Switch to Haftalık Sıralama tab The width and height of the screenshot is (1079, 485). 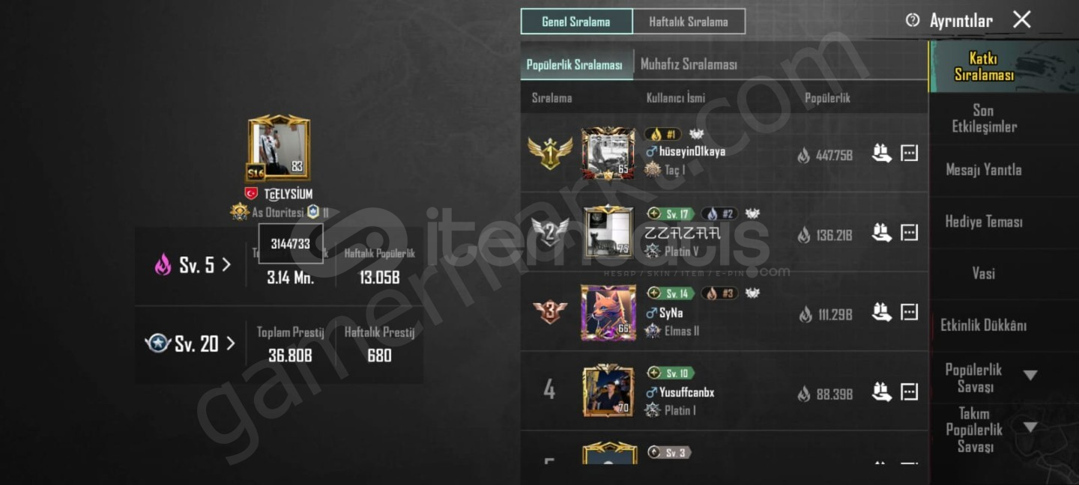point(689,22)
